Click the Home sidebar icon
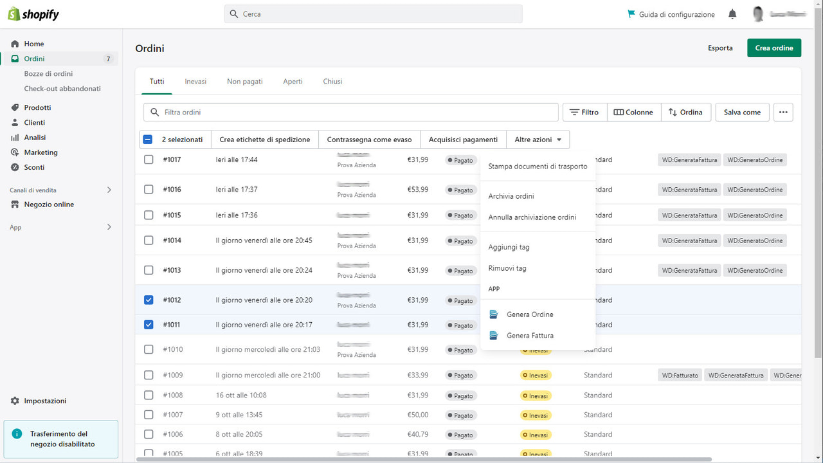The height and width of the screenshot is (463, 823). pyautogui.click(x=15, y=44)
